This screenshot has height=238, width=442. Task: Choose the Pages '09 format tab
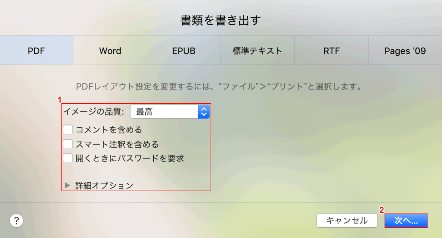pos(405,50)
